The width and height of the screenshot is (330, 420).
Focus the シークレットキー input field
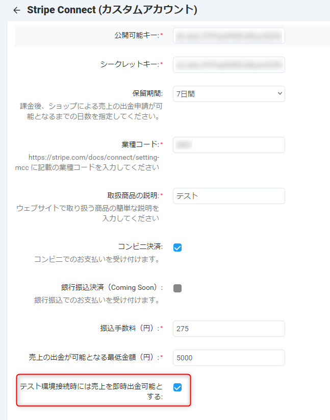point(229,65)
